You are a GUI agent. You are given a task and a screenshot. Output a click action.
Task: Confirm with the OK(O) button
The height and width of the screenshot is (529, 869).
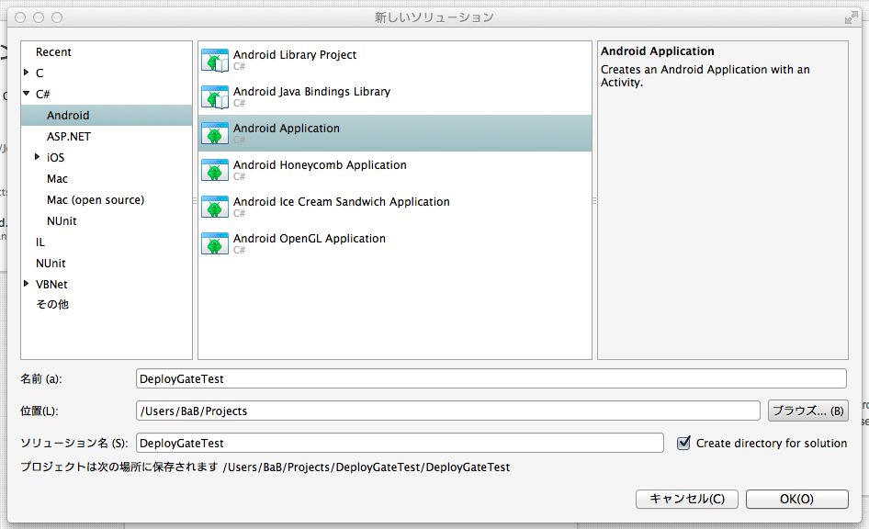[796, 499]
